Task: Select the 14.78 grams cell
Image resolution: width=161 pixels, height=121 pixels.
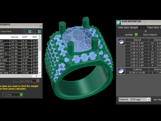Action: 15,47
